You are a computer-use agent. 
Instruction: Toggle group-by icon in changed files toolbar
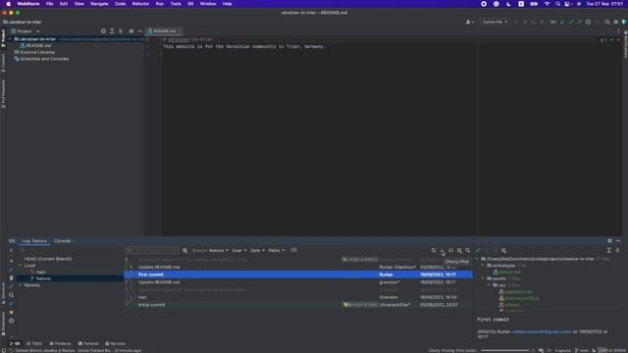[x=503, y=251]
